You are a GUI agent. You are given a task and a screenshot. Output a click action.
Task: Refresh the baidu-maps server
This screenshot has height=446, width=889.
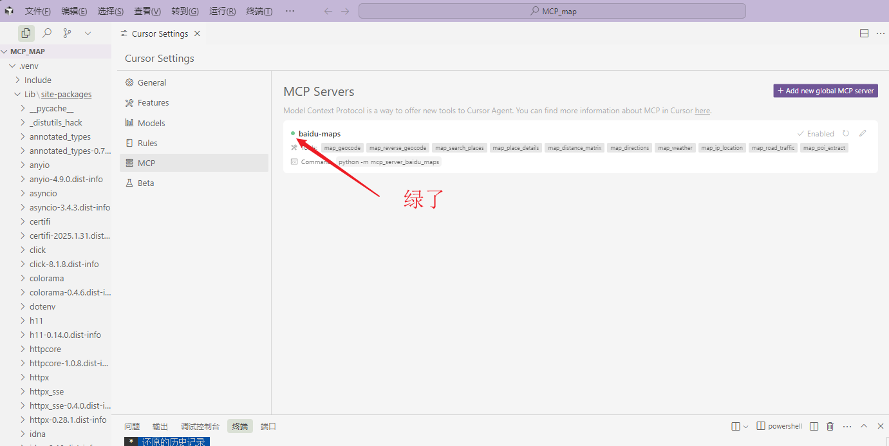pos(846,133)
